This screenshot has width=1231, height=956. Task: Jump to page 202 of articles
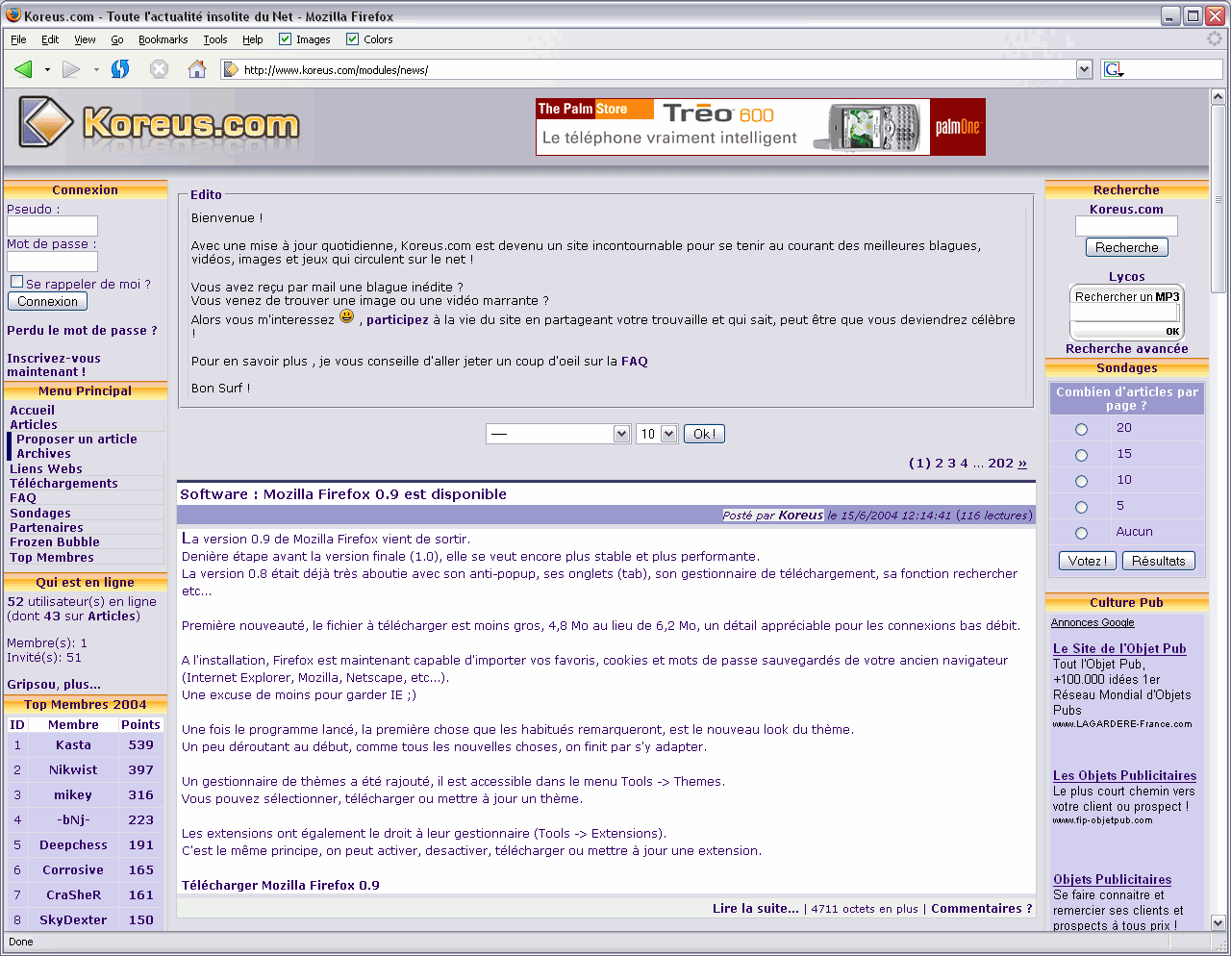(1000, 463)
